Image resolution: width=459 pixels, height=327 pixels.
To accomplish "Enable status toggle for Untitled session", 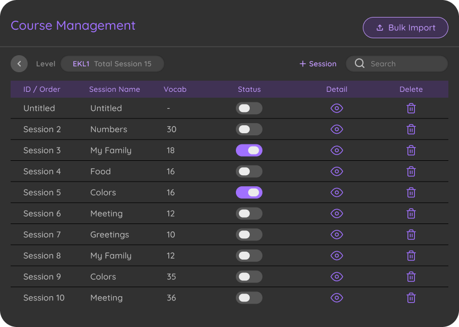I will pyautogui.click(x=249, y=108).
